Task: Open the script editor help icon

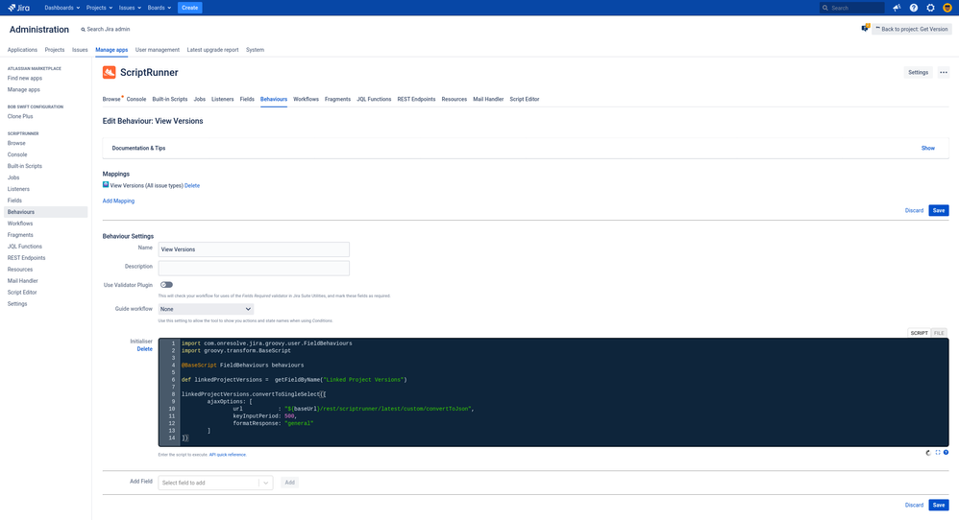Action: (x=947, y=453)
